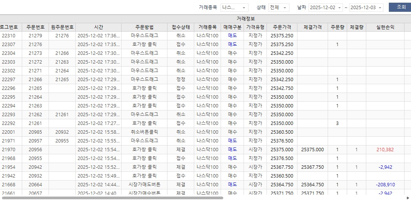Click the 체결가격 25367.750 cell
The width and height of the screenshot is (411, 200).
pyautogui.click(x=312, y=167)
